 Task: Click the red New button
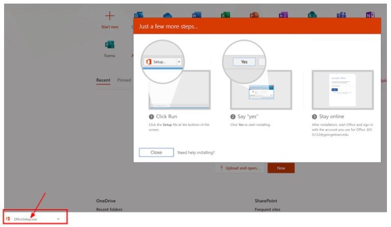[281, 168]
